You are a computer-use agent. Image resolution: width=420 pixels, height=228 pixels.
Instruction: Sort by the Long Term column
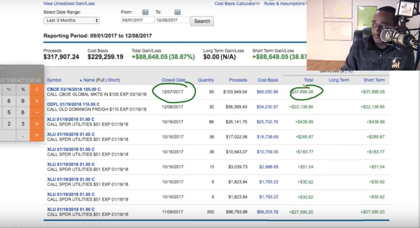(x=339, y=80)
